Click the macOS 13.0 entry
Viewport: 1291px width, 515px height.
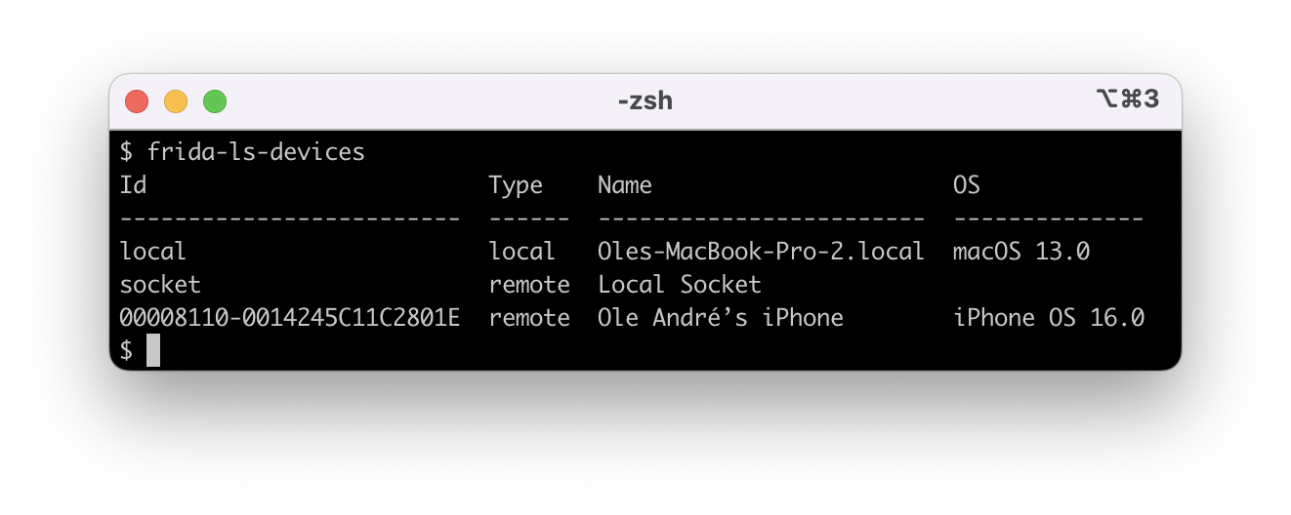click(1021, 252)
